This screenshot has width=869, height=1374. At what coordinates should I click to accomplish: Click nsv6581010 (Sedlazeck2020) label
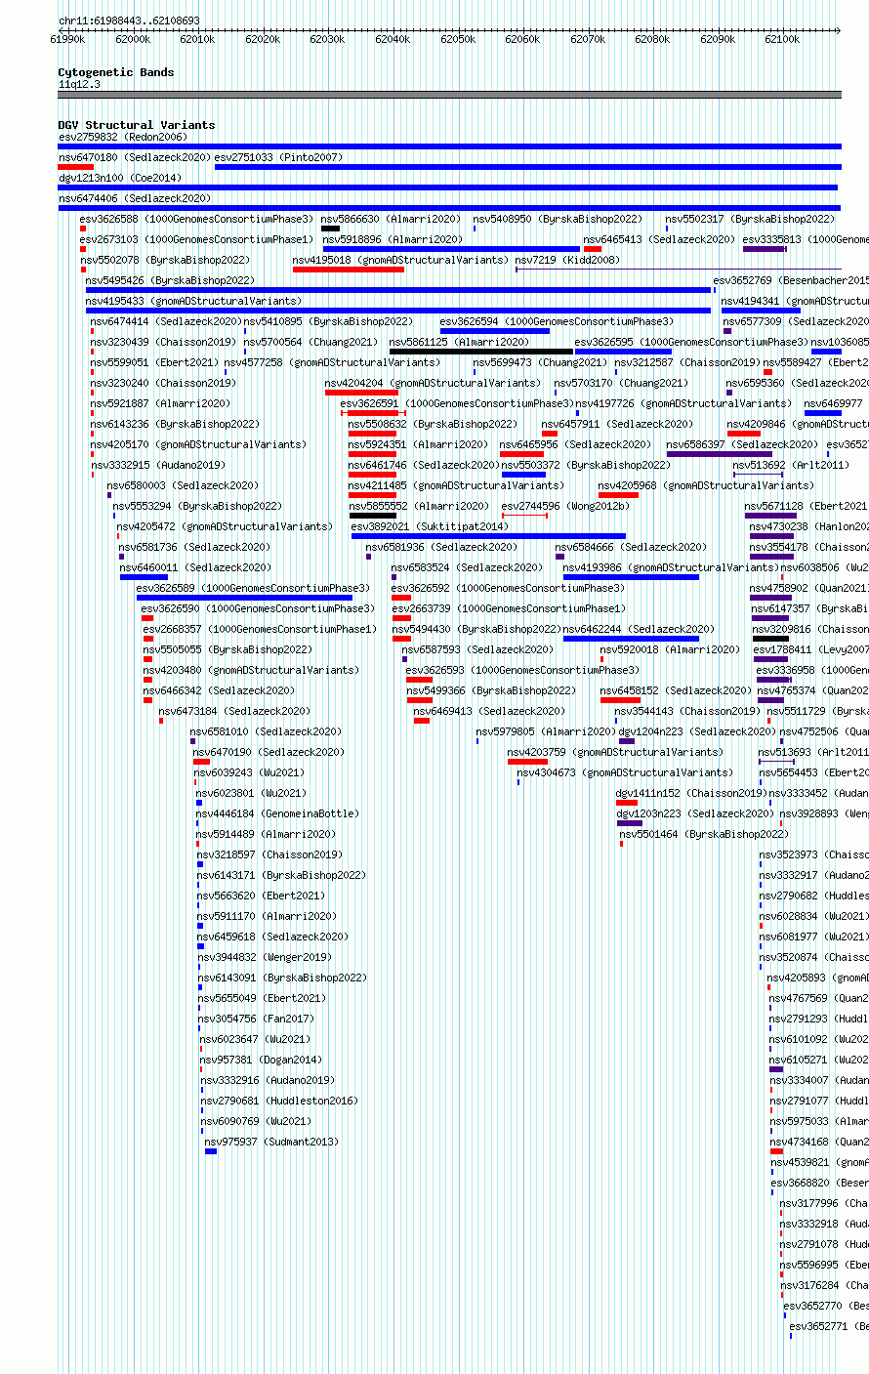[266, 731]
